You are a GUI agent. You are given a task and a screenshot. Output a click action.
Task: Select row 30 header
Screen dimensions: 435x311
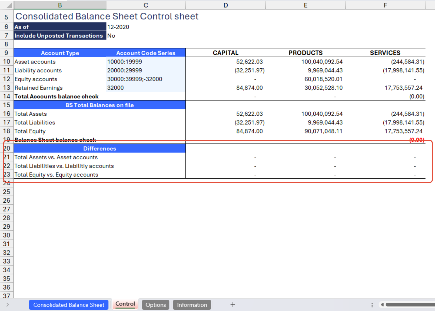tap(6, 235)
